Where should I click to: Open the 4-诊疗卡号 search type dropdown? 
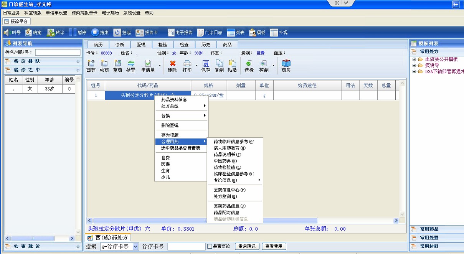click(x=135, y=247)
